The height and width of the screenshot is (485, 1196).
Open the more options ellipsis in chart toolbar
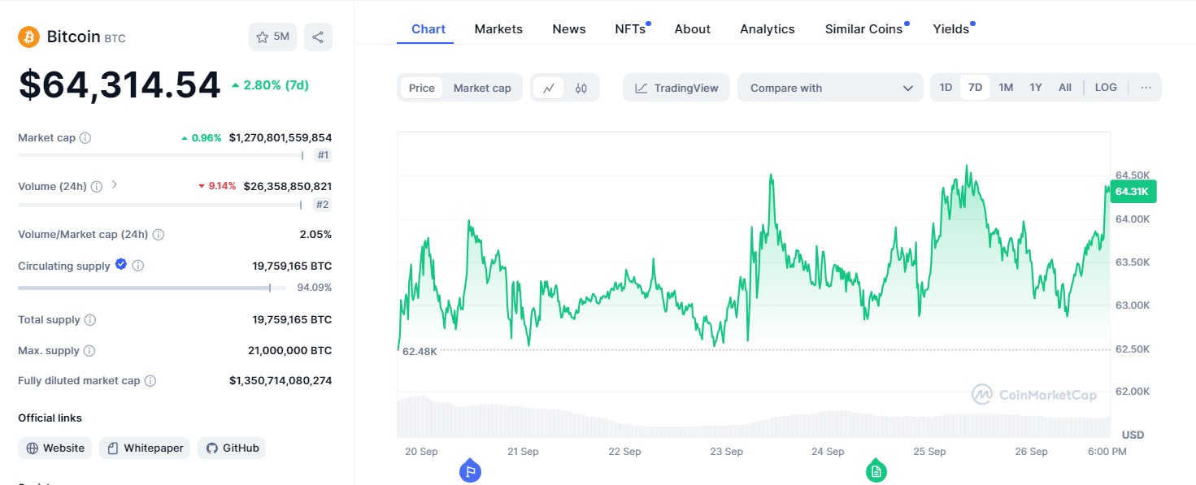(x=1146, y=88)
